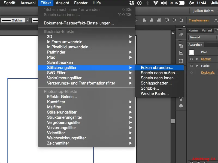
Task: Open the SVG-Filter submenu
Action: 87,73
